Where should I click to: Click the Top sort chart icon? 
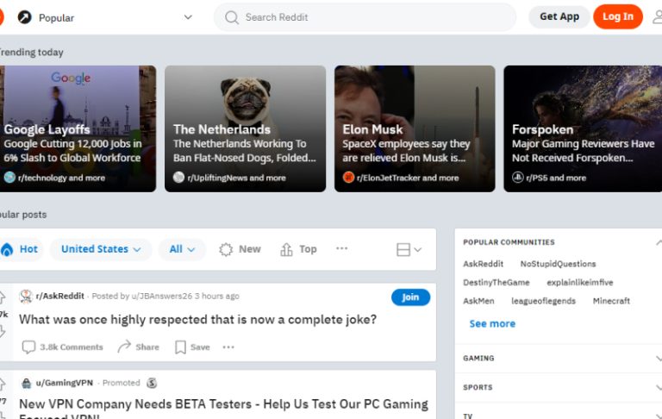[x=286, y=249]
